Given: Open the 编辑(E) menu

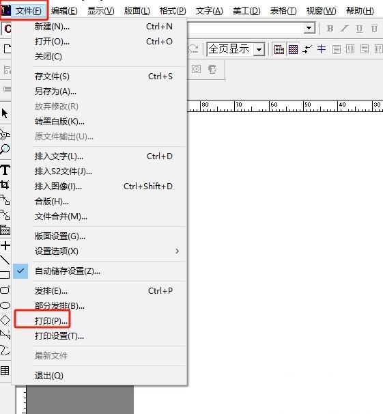Looking at the screenshot, I should [x=64, y=11].
